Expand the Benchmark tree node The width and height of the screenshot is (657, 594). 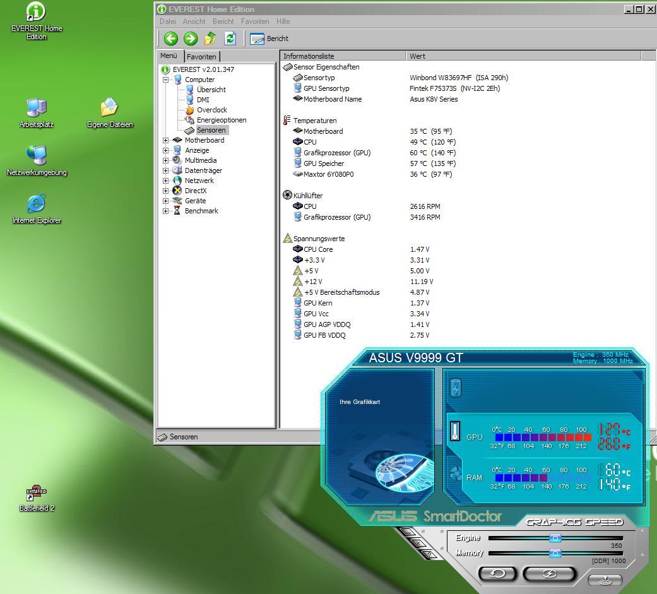[165, 211]
